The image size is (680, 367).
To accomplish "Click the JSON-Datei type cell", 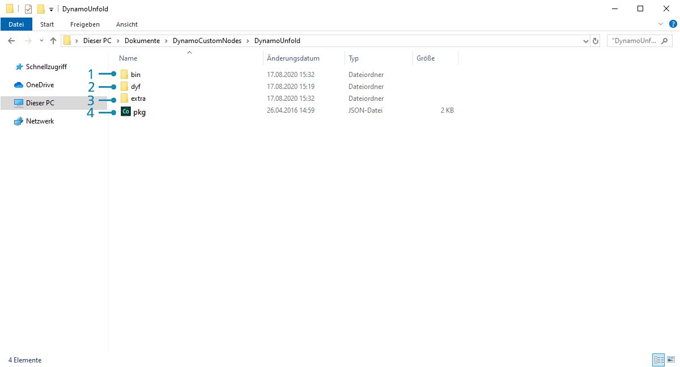I will (365, 110).
